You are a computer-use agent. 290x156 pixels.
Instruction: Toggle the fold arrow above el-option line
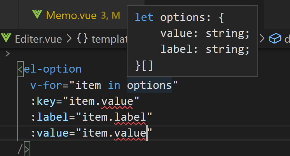[x=7, y=54]
